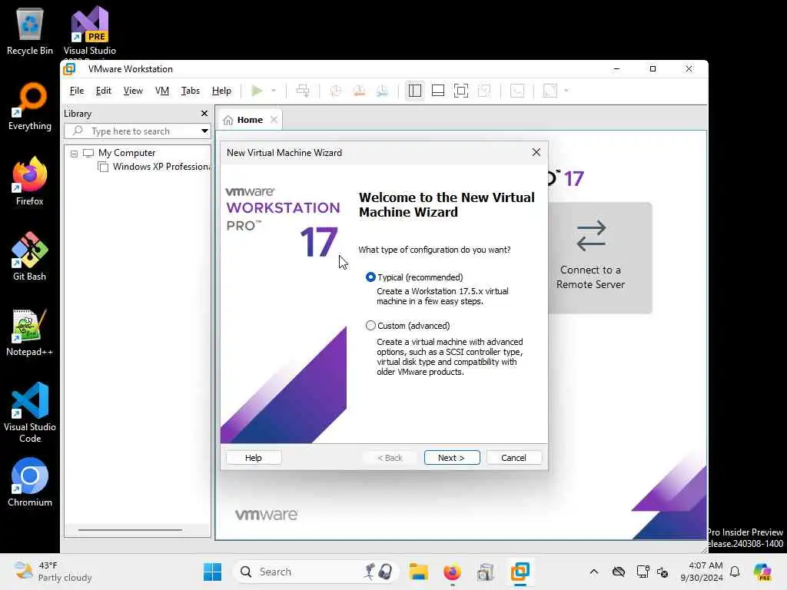The image size is (787, 590).
Task: Open the Everything search desktop icon
Action: coord(30,106)
